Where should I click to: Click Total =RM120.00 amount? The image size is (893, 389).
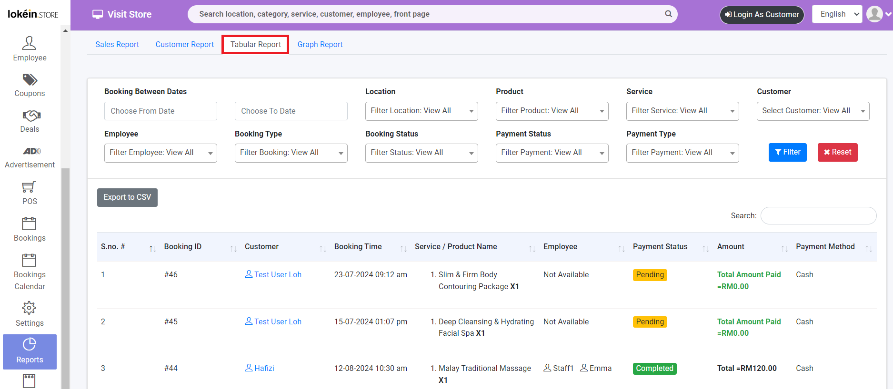pos(747,368)
